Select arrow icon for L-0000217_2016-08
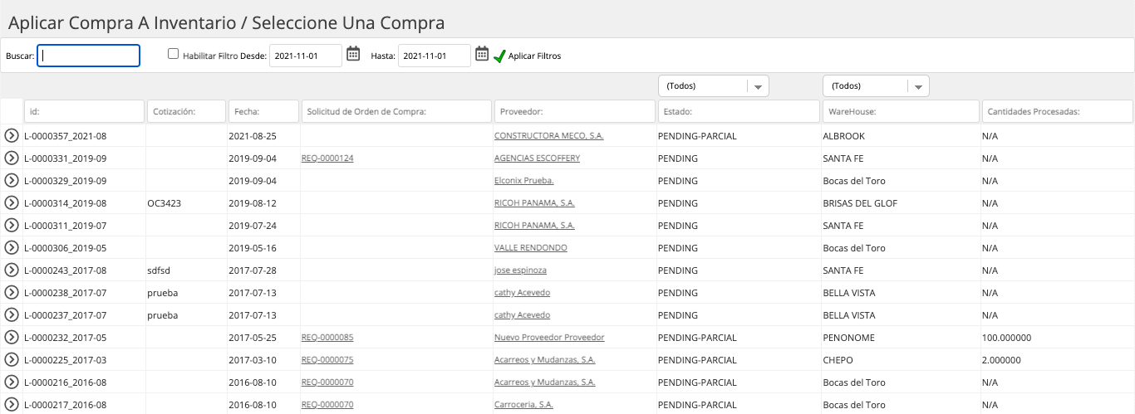 click(x=12, y=404)
